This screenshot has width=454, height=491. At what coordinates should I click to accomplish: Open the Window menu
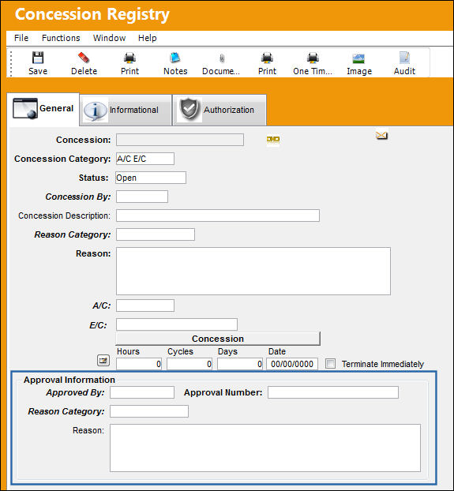[x=109, y=38]
